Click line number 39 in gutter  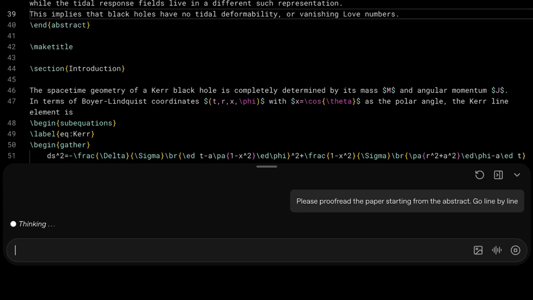11,14
